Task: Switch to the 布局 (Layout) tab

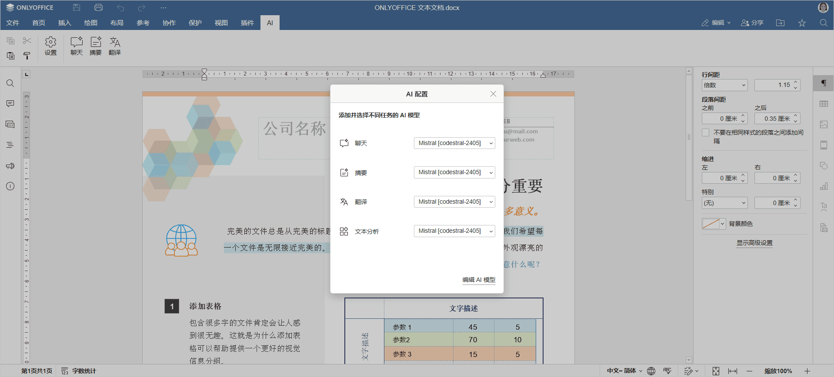Action: (x=117, y=23)
